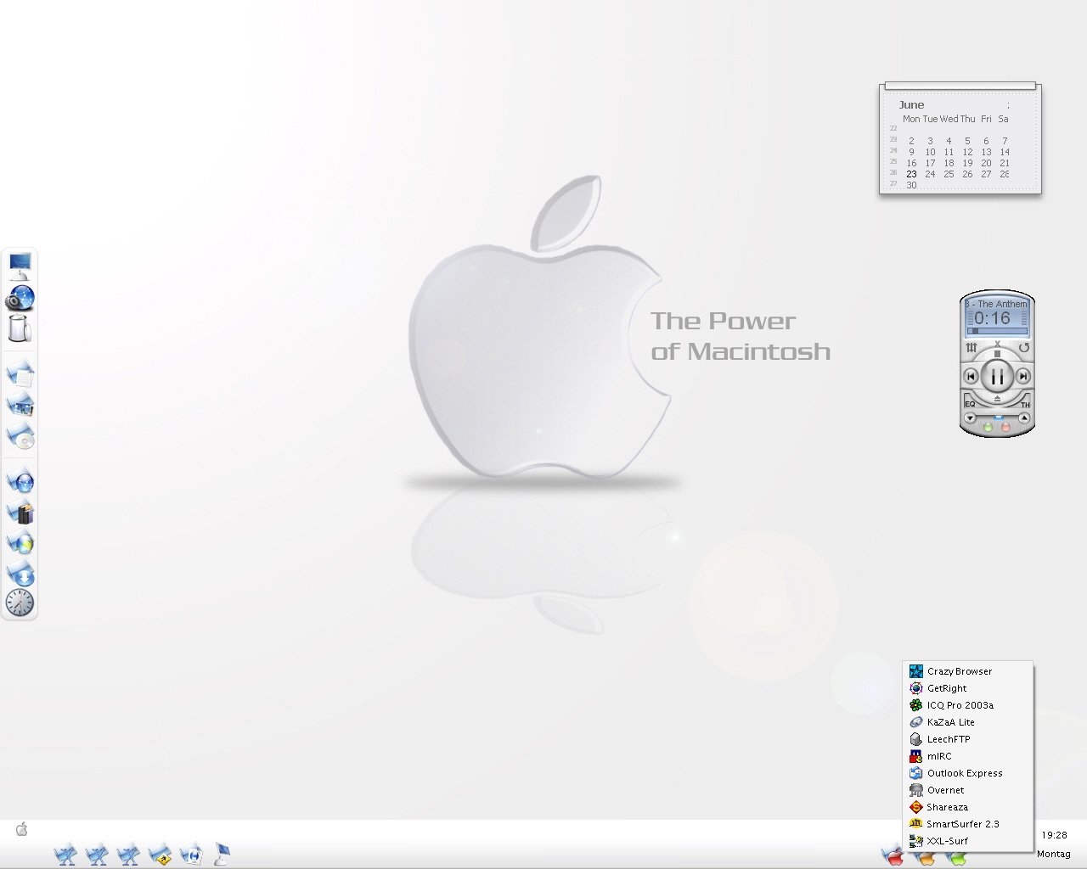Launch KaZaA Lite from the popup menu

point(968,722)
